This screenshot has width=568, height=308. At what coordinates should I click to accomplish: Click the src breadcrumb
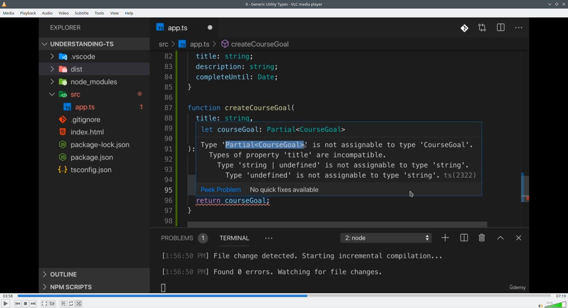click(163, 44)
